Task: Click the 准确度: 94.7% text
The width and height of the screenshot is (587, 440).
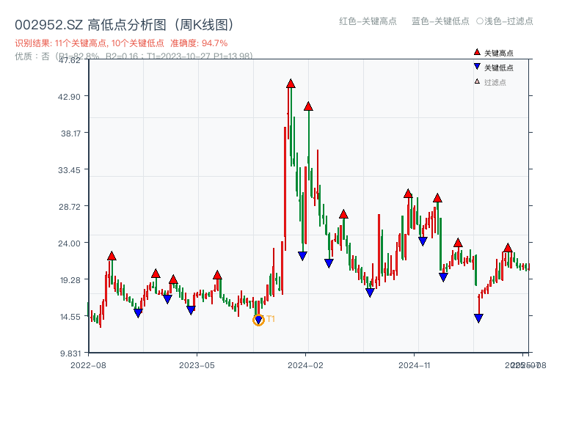Action: click(199, 43)
